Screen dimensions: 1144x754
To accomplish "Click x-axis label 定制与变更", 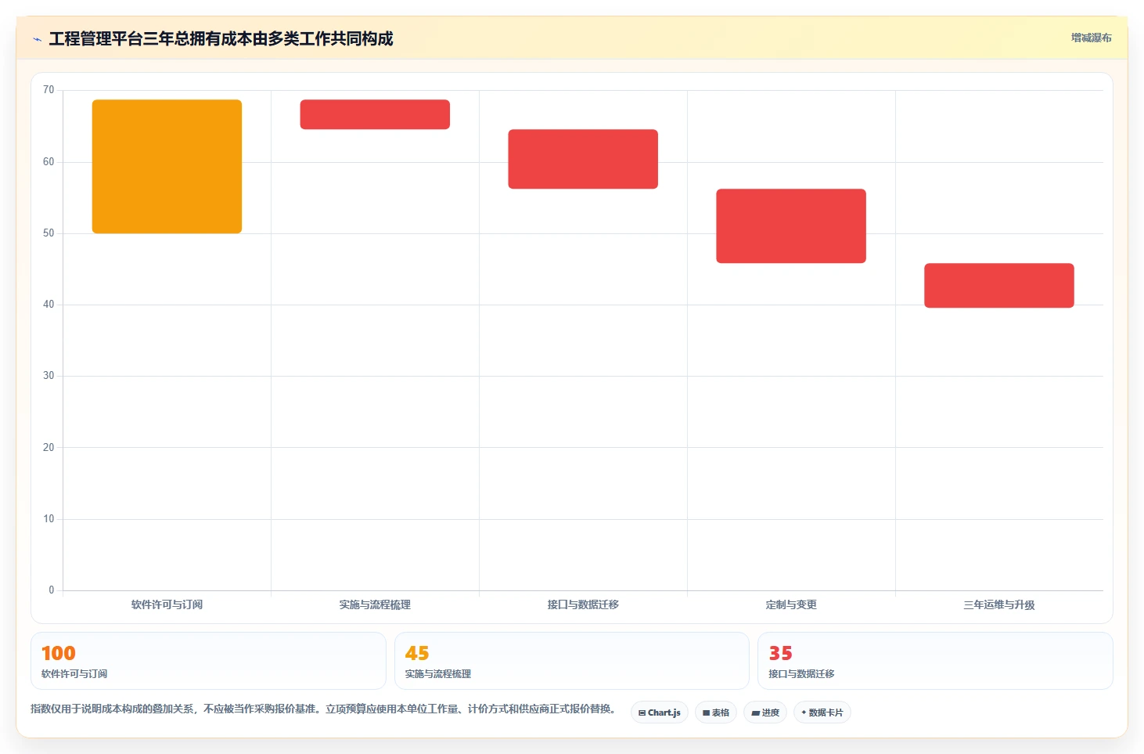I will pos(791,604).
